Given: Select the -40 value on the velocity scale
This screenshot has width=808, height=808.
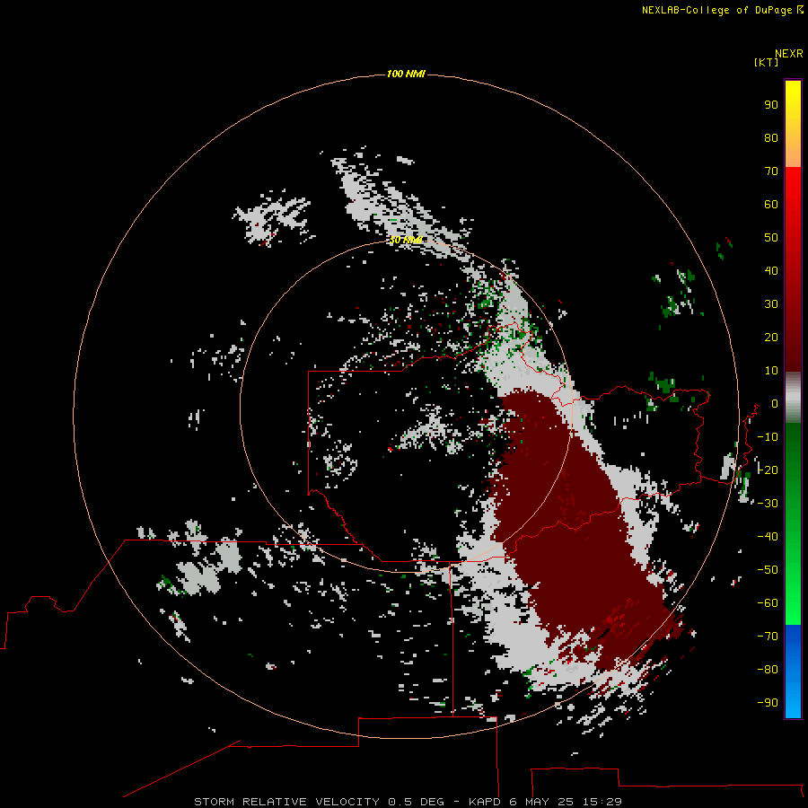Looking at the screenshot, I should click(x=768, y=537).
